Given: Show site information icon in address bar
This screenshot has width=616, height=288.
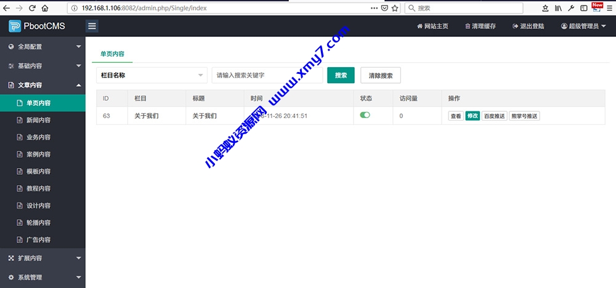Looking at the screenshot, I should click(x=75, y=8).
